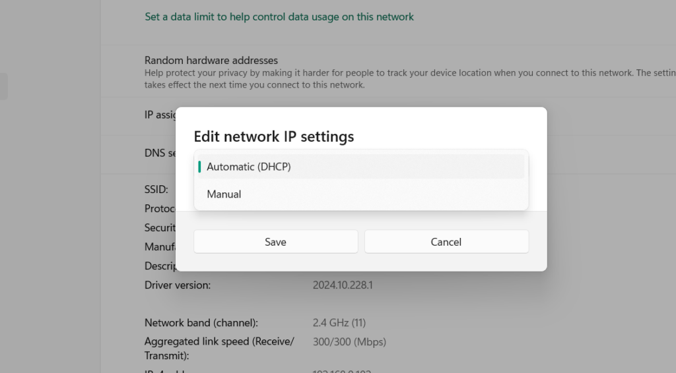Click the highlighted sidebar item at left edge
The image size is (676, 373).
point(4,86)
